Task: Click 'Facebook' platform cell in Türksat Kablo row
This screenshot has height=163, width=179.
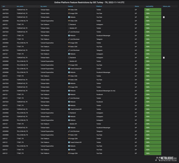Action: pyautogui.click(x=100, y=102)
